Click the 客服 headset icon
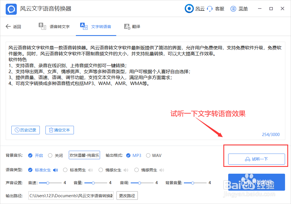 pyautogui.click(x=210, y=9)
